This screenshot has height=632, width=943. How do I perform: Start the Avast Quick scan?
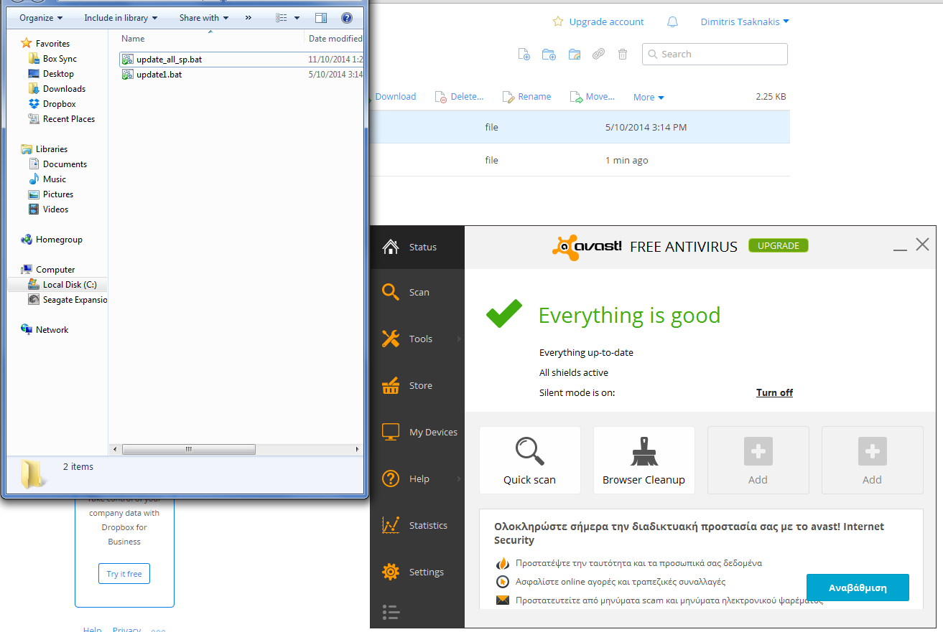pyautogui.click(x=530, y=460)
